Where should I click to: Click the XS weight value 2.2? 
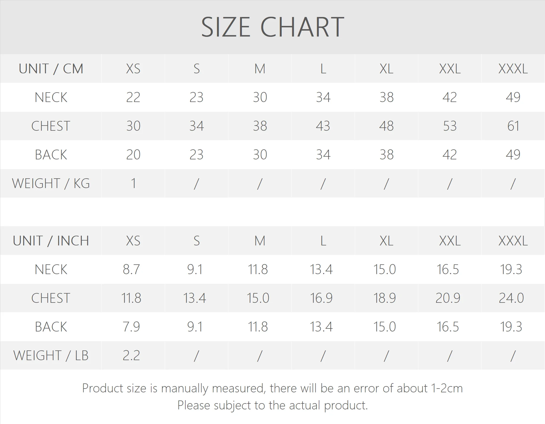point(132,356)
